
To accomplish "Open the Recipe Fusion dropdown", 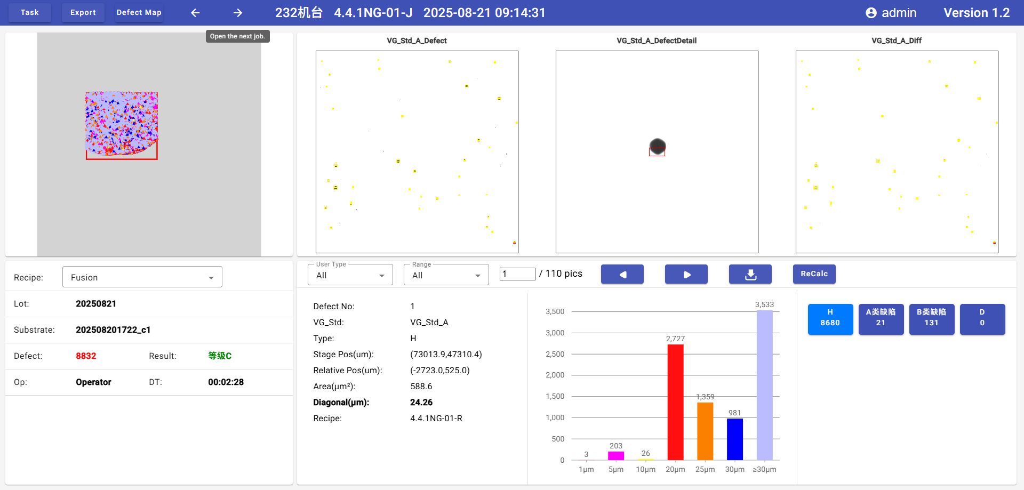I will click(x=142, y=277).
